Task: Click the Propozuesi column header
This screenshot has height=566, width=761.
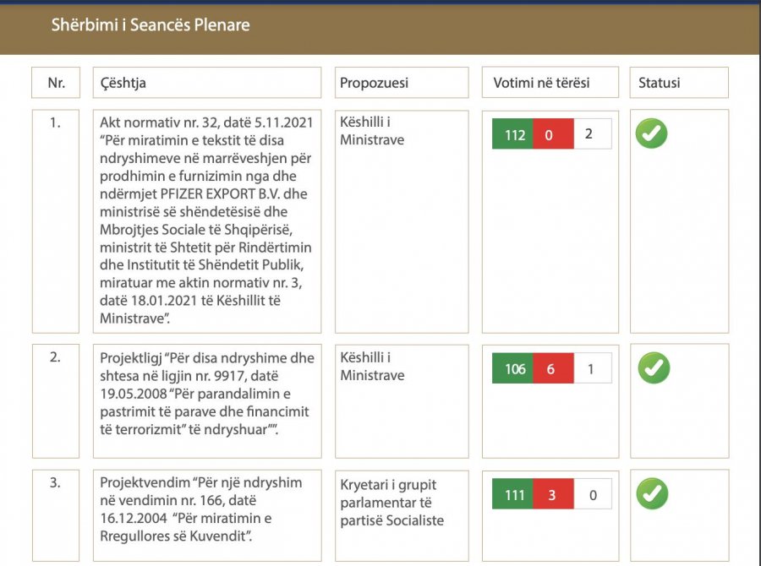Action: tap(402, 83)
